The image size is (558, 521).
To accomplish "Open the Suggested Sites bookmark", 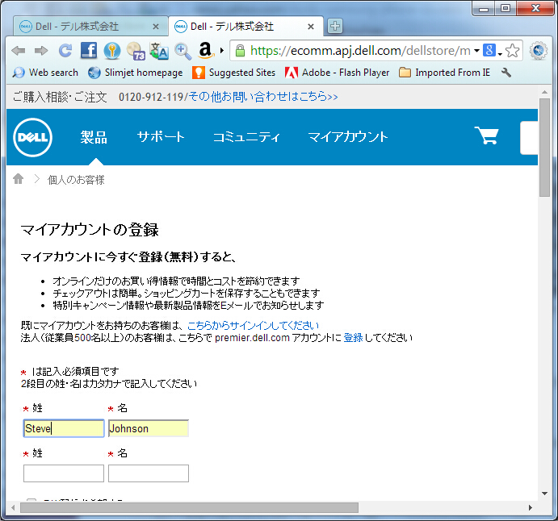I will 233,73.
